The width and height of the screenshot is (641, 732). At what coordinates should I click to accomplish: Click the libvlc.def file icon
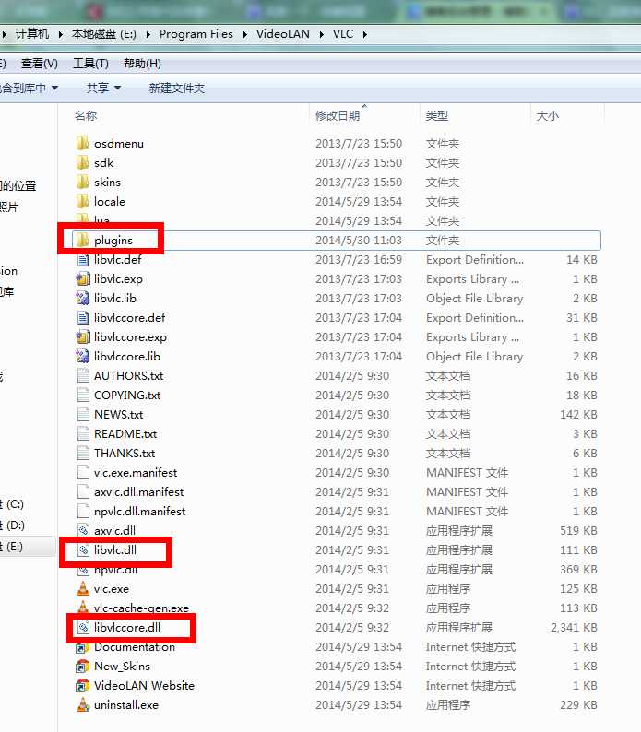point(83,260)
